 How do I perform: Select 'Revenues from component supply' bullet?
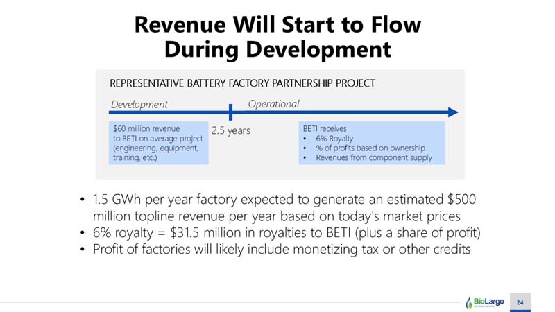(x=374, y=157)
